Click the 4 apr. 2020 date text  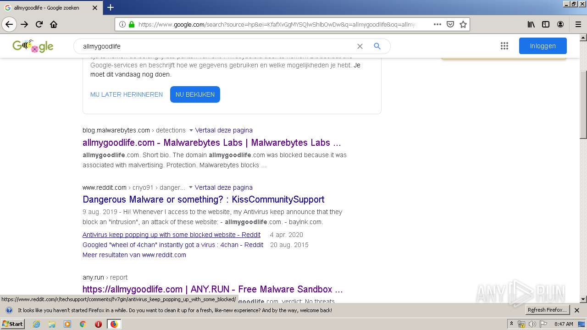coord(286,235)
